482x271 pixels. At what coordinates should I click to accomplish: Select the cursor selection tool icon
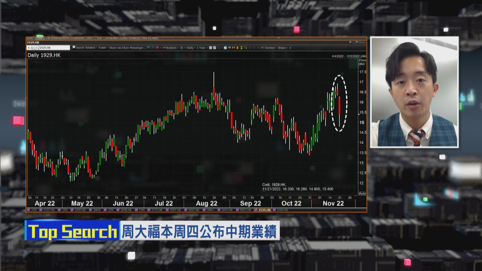pos(246,48)
